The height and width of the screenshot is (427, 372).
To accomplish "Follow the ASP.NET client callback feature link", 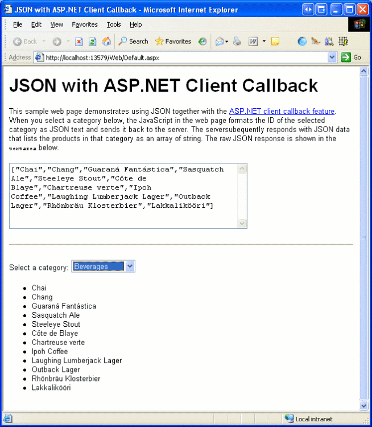I will [282, 112].
